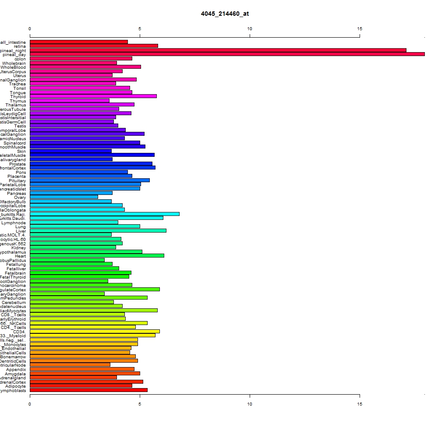Select the Adipocyte bar

coord(81,385)
